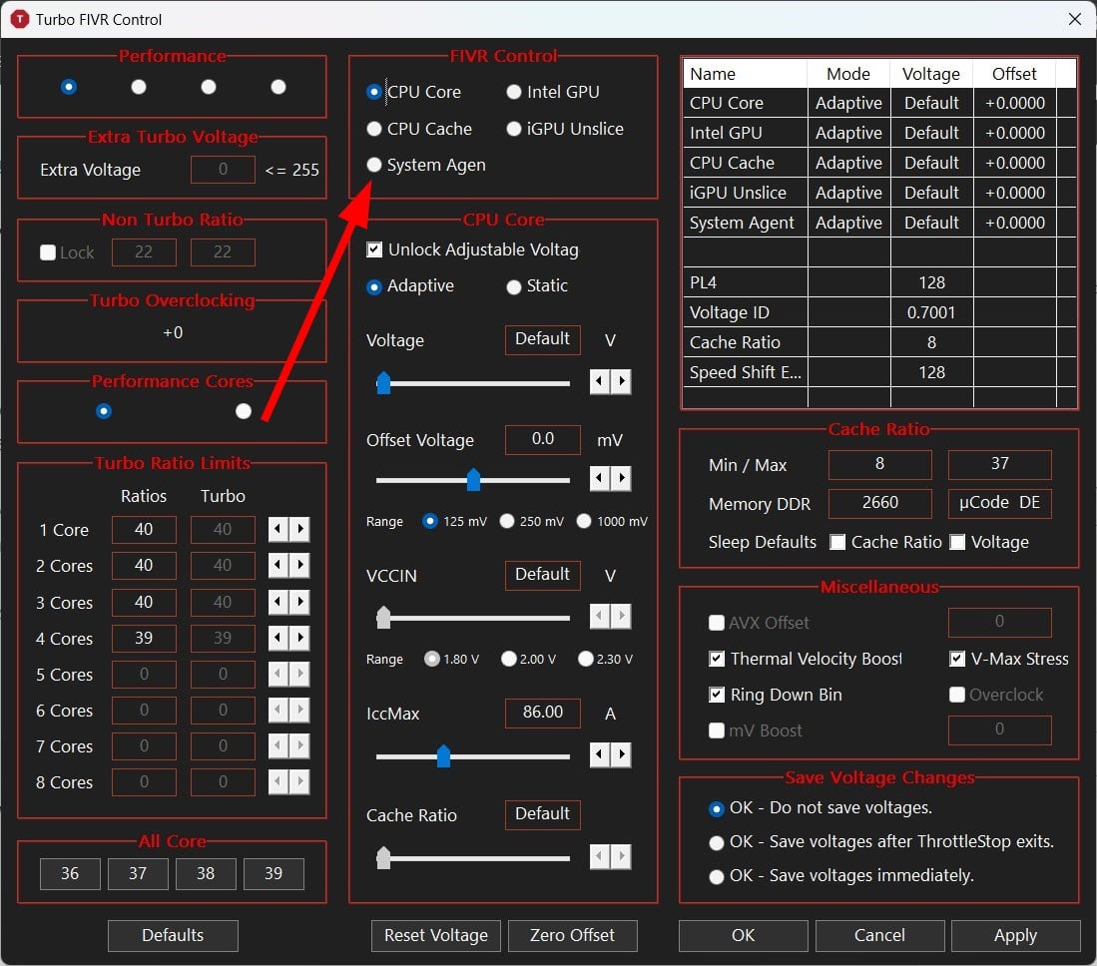
Task: Enable the Lock checkbox under Non Turbo Ratio
Action: click(45, 252)
